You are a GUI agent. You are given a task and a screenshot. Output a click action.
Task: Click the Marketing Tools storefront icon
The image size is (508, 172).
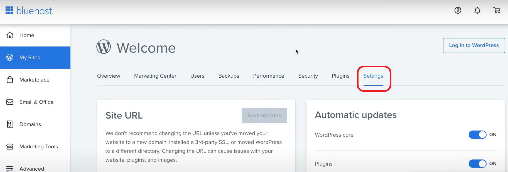(x=10, y=146)
